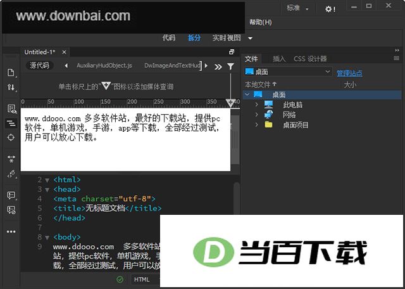Click the live view vertical scrollbar
This screenshot has width=405, height=289.
coord(235,139)
